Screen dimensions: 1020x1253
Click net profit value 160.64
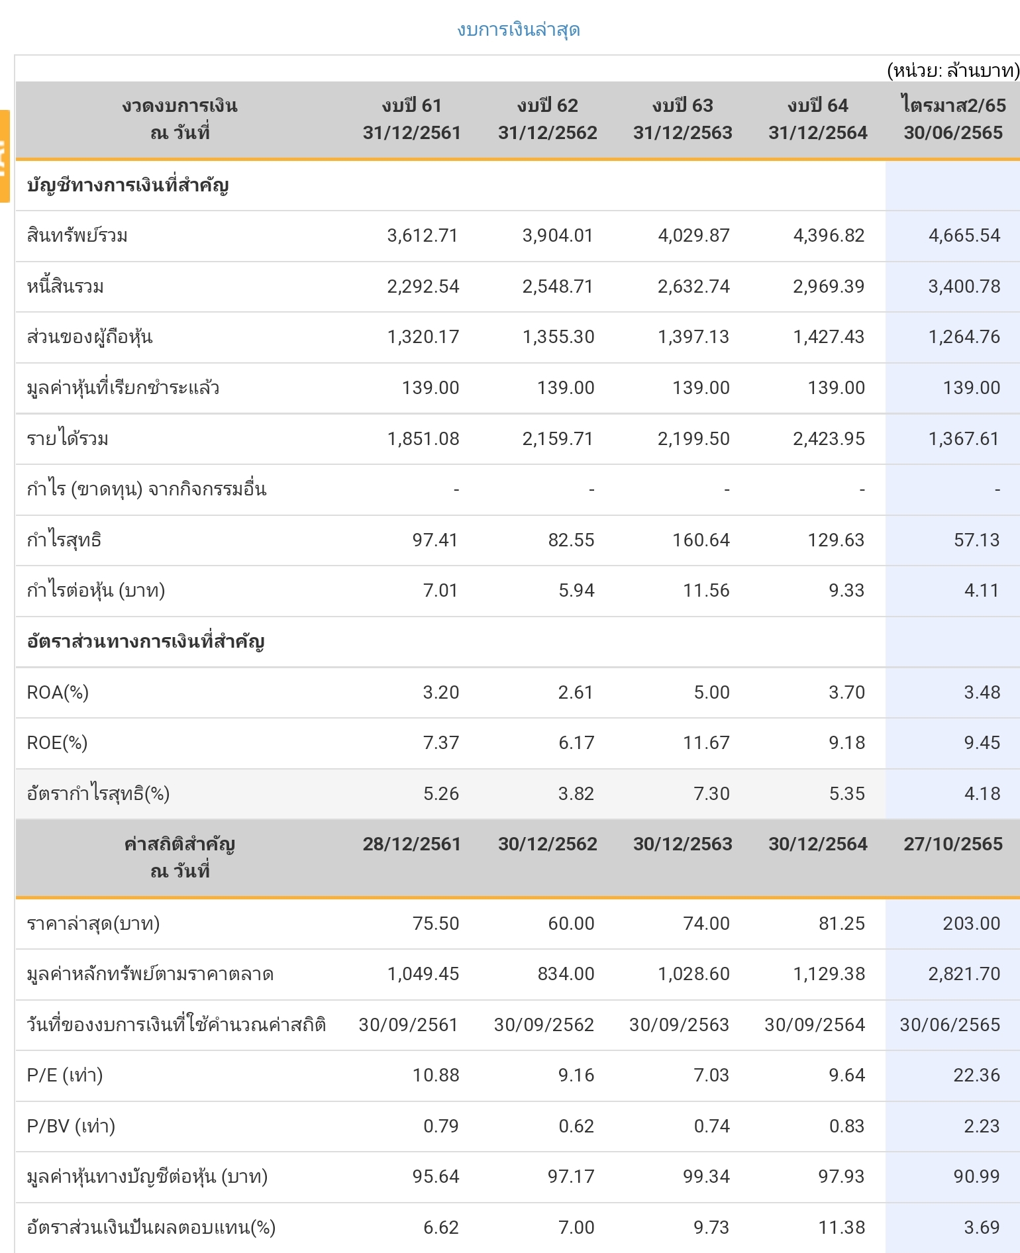tap(701, 540)
